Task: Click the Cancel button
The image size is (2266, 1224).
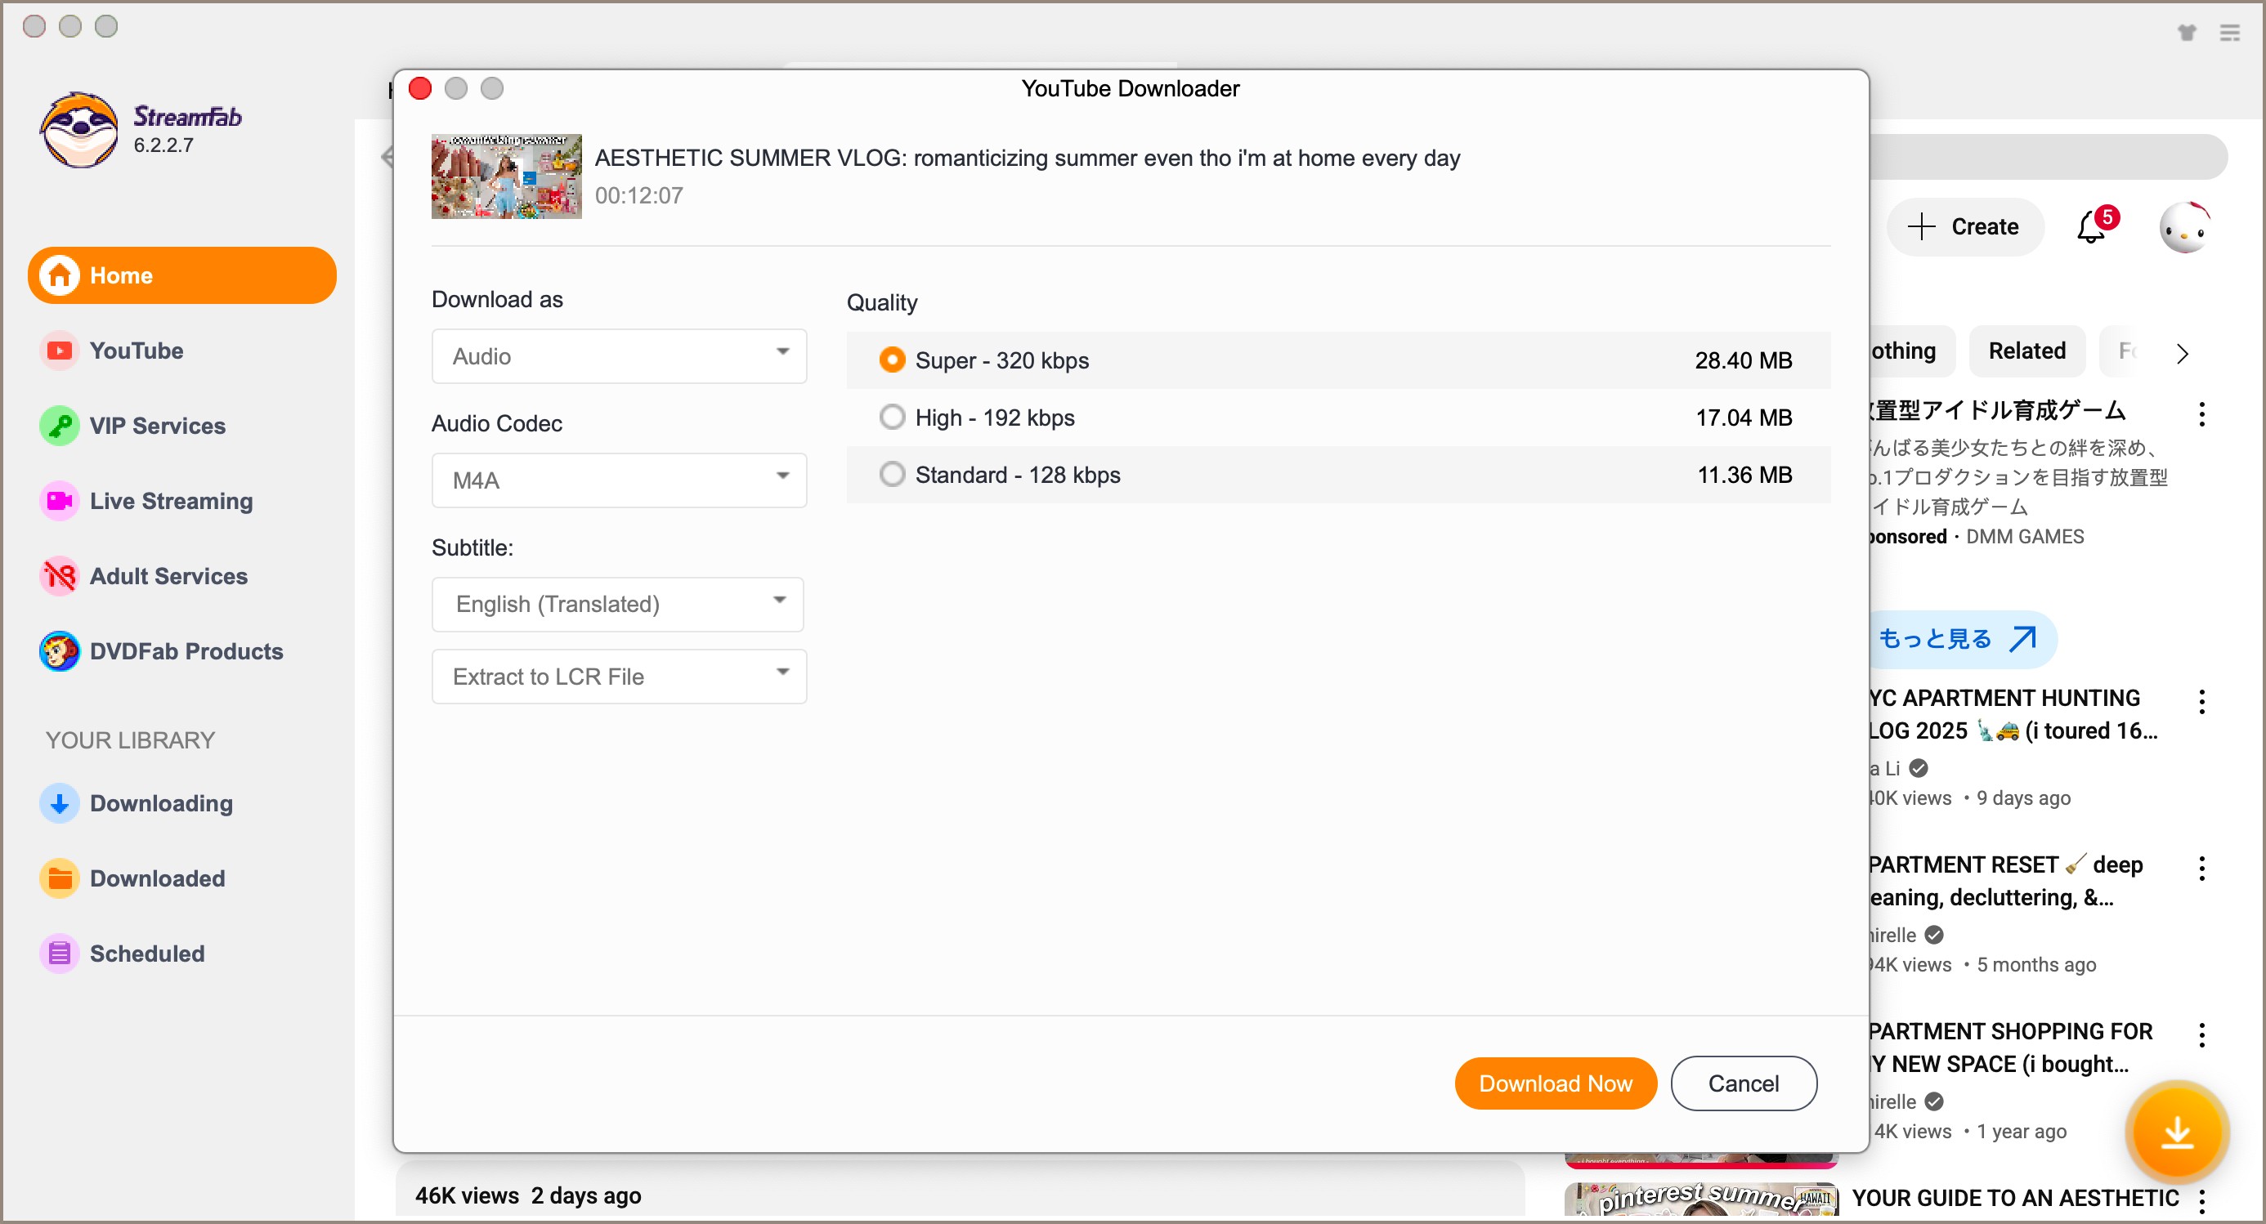Action: point(1744,1083)
